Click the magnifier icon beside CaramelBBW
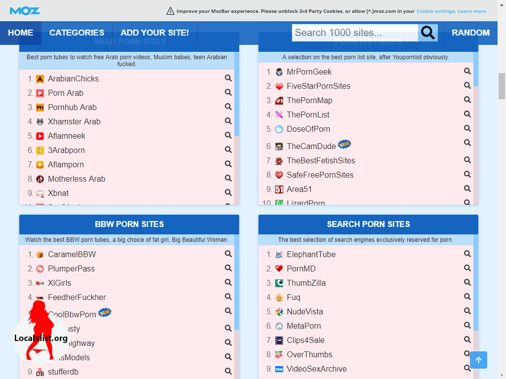This screenshot has height=379, width=506. click(228, 254)
